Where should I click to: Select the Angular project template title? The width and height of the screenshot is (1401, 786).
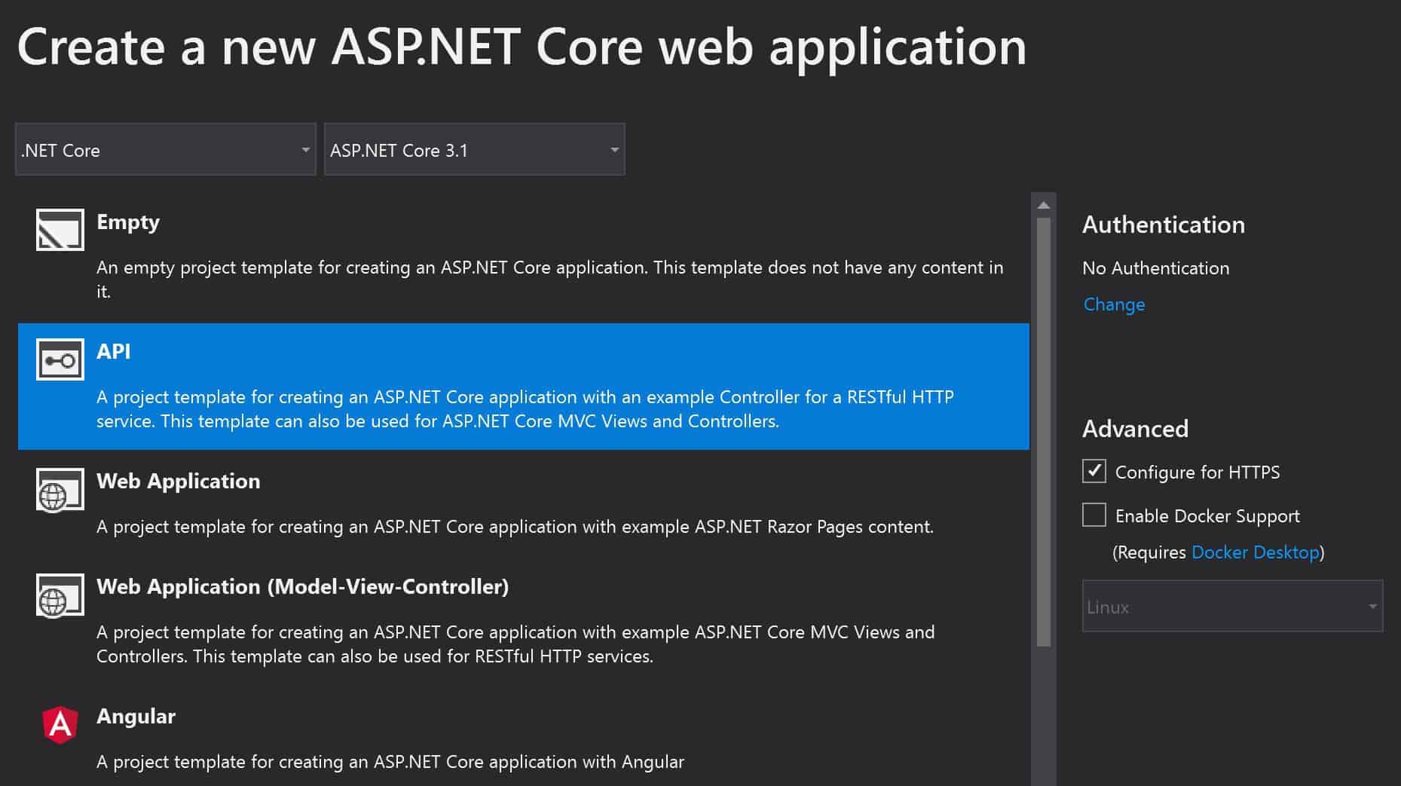coord(136,717)
